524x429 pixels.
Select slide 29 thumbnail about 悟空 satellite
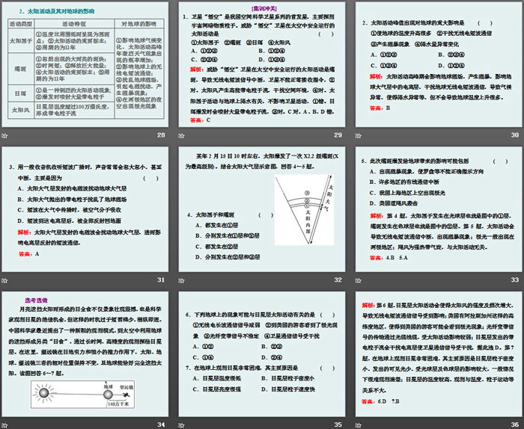262,64
